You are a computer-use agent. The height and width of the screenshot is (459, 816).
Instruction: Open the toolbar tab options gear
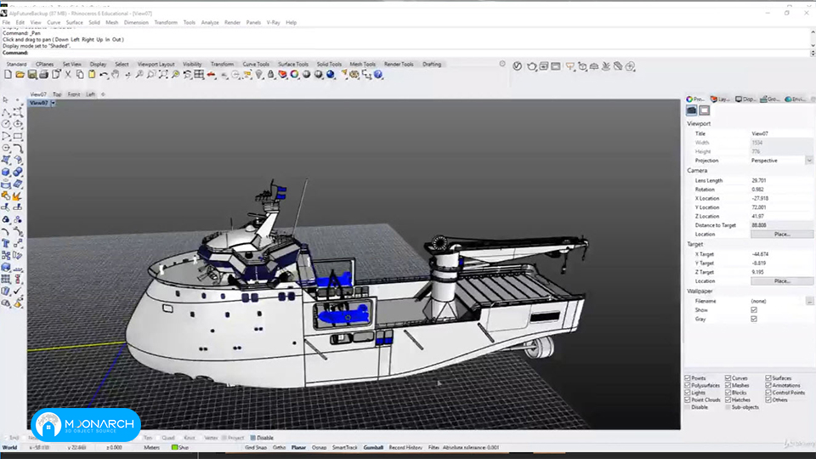[502, 64]
